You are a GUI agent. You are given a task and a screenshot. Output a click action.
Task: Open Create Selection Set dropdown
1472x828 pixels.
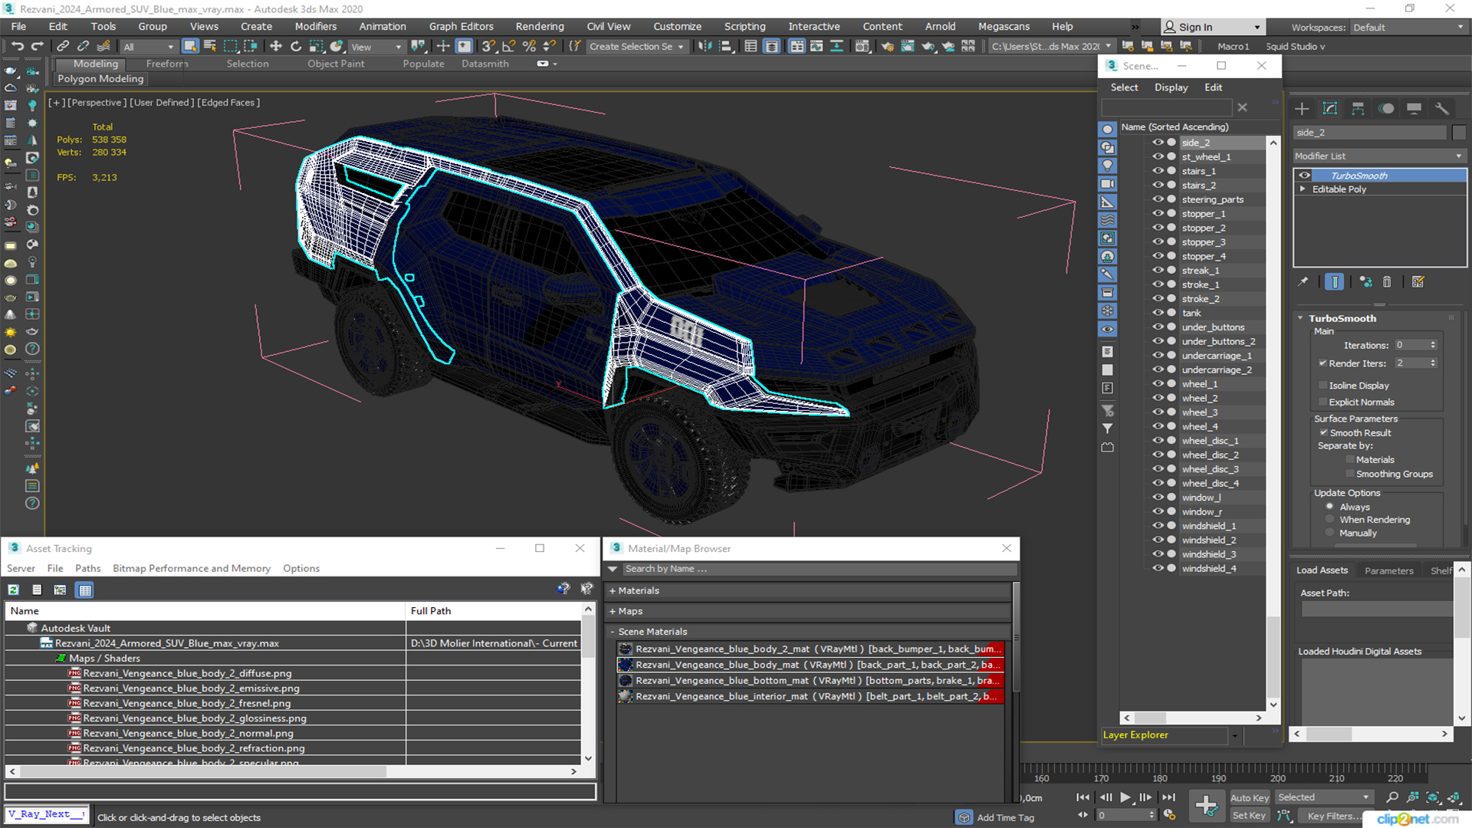(636, 47)
